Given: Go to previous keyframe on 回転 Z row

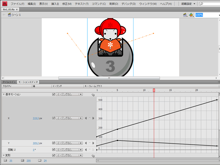Looking at the screenshot, I should [x=86, y=150].
